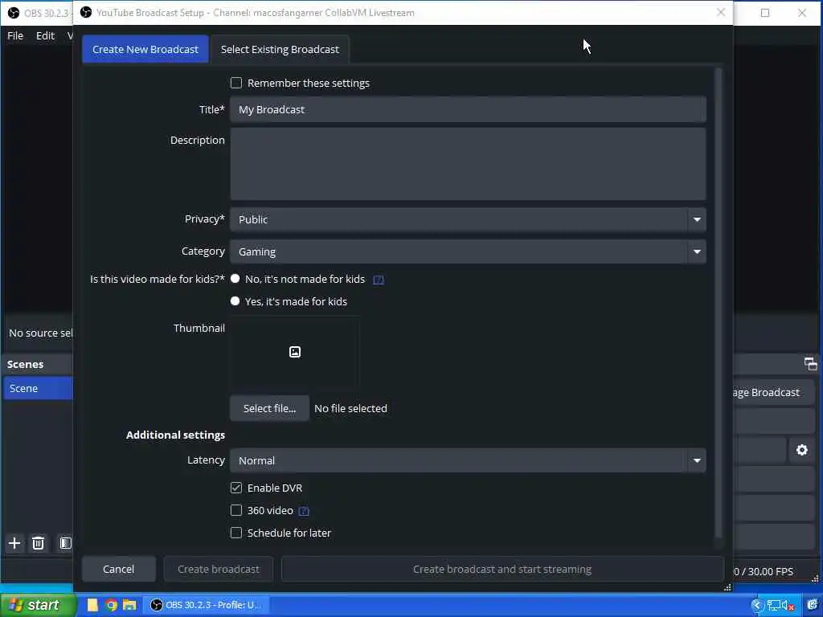The height and width of the screenshot is (617, 823).
Task: Select No, it's not made for kids
Action: pos(235,279)
